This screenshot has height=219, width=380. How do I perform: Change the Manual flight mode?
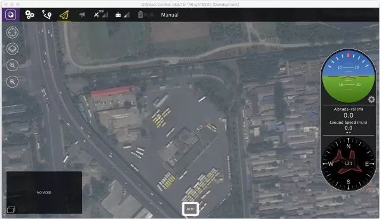click(x=170, y=15)
